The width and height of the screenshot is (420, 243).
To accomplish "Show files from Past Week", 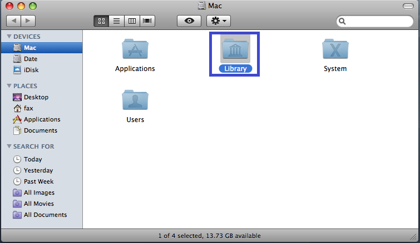I will click(x=42, y=181).
